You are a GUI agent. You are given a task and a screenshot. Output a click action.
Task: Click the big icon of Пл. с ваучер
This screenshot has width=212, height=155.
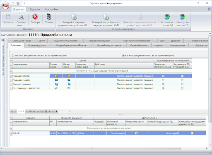pos(56,88)
